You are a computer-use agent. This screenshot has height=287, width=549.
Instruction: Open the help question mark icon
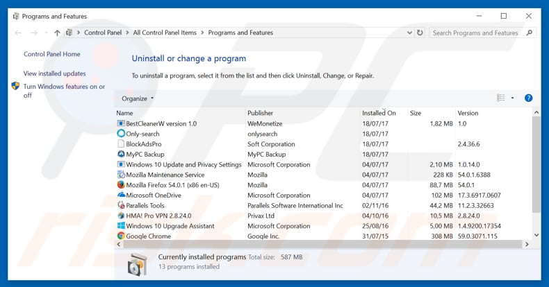click(528, 98)
